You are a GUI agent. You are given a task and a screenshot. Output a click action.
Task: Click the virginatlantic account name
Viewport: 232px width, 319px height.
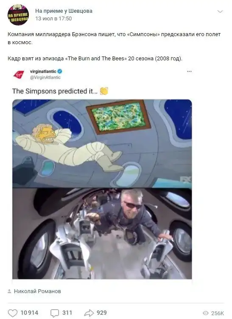[43, 71]
